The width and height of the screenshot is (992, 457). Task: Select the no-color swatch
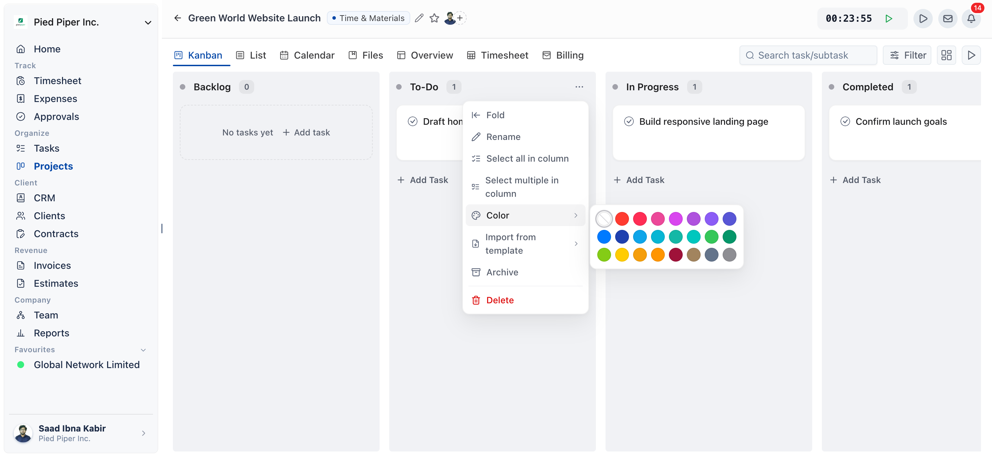point(603,219)
